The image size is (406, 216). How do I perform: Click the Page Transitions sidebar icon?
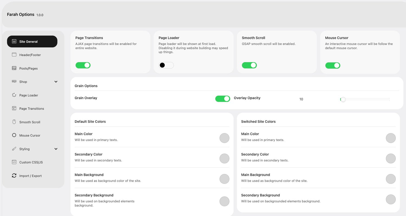[x=14, y=108]
